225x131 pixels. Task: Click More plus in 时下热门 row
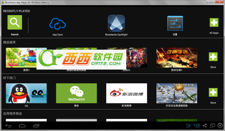213,92
